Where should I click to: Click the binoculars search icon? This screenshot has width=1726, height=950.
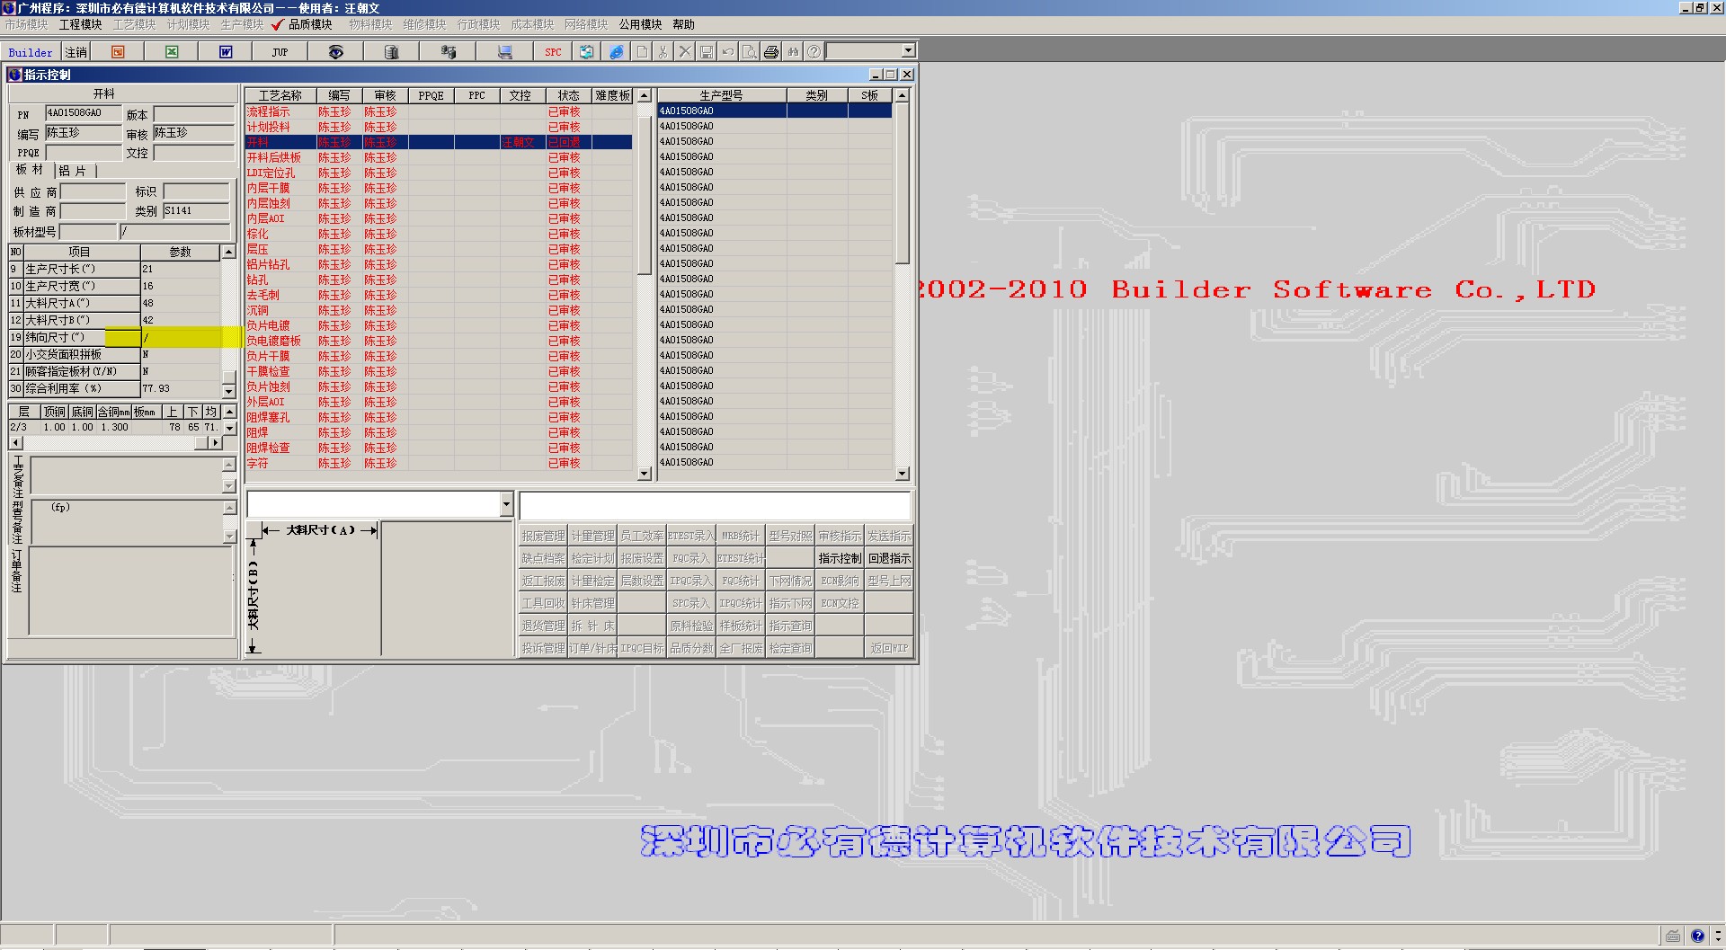(x=793, y=52)
